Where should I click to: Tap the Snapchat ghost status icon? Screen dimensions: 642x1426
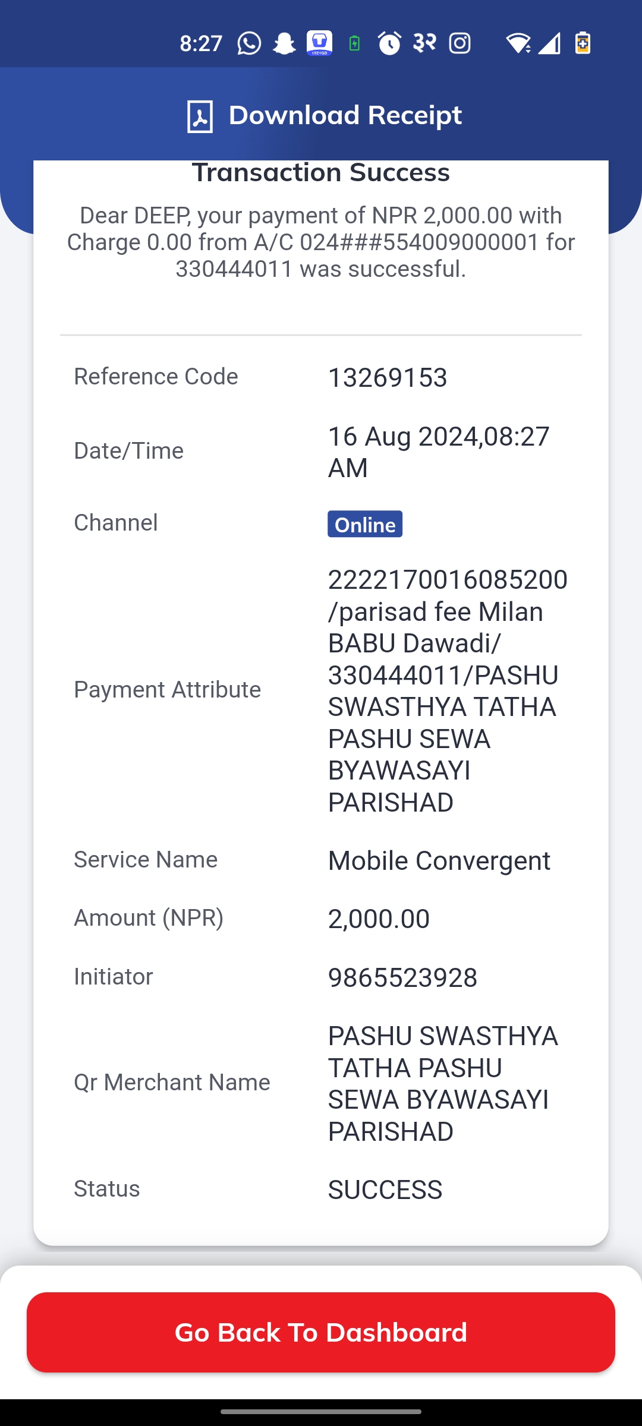point(284,43)
